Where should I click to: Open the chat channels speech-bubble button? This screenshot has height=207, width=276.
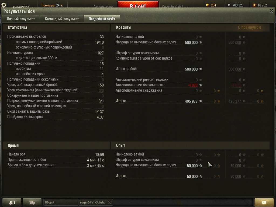pyautogui.click(x=32, y=203)
